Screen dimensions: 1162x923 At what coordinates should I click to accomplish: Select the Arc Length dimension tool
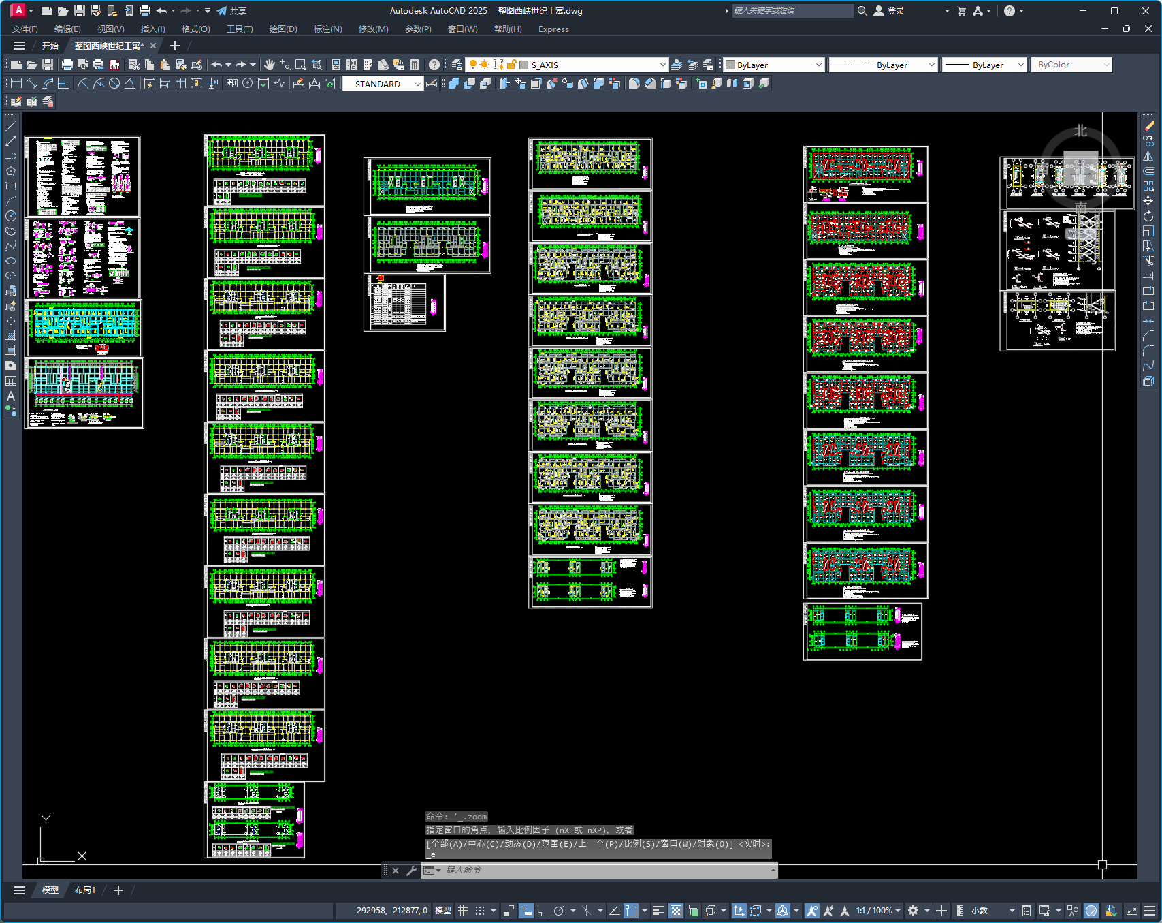48,83
